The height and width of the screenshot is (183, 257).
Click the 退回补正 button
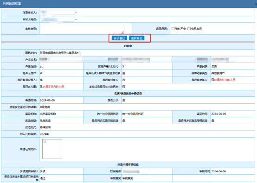click(x=137, y=38)
